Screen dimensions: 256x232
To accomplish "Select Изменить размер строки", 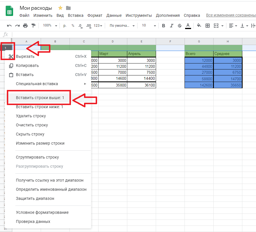I will pyautogui.click(x=48, y=143).
